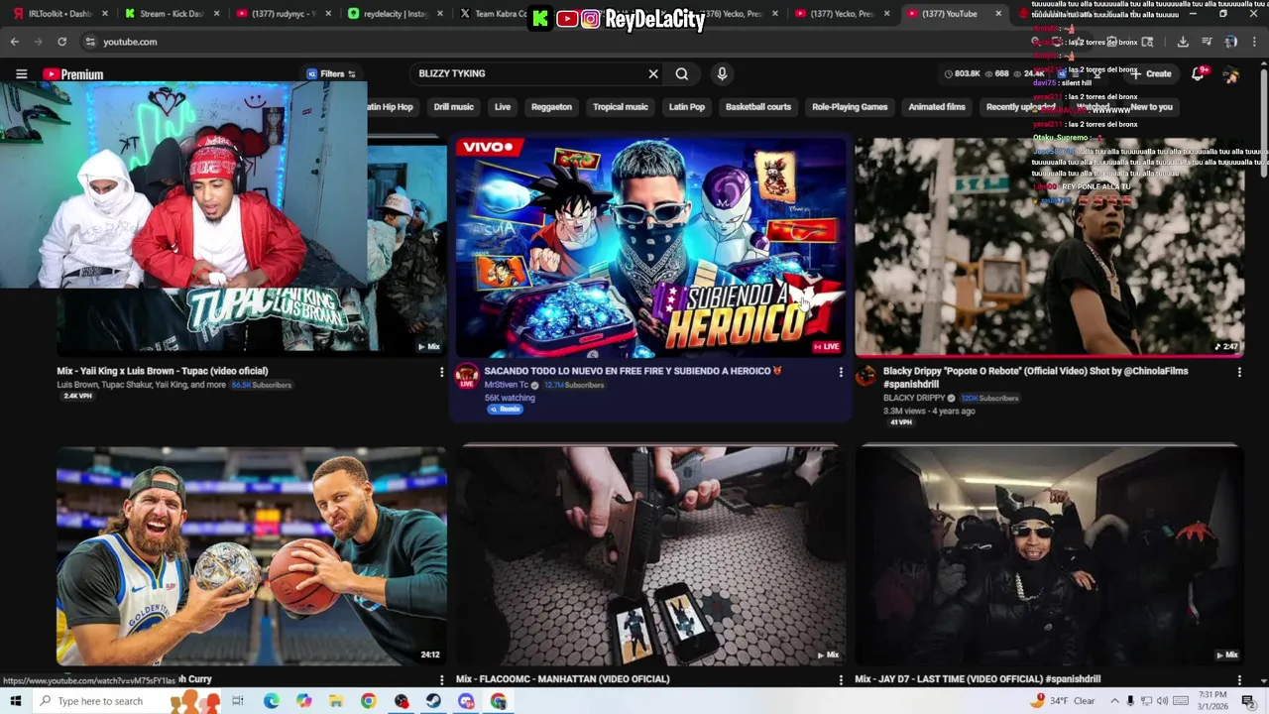
Task: Go to YouTube Premium home logo
Action: (x=73, y=74)
